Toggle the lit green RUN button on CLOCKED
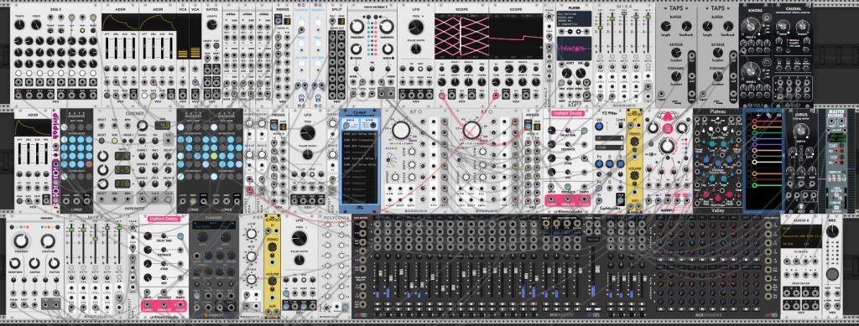Viewport: 859px width, 326px height. [x=114, y=141]
